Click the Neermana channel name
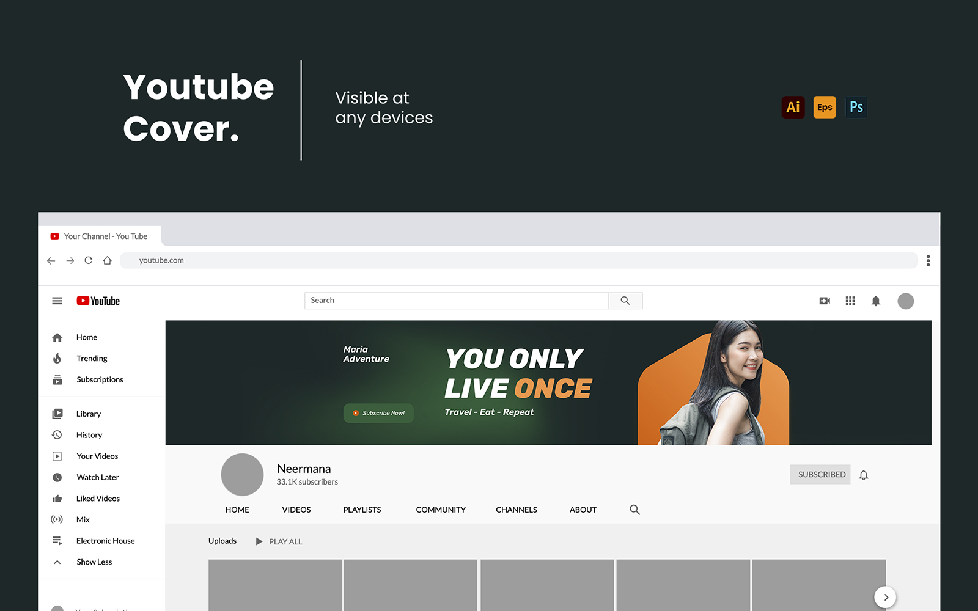 [x=304, y=469]
